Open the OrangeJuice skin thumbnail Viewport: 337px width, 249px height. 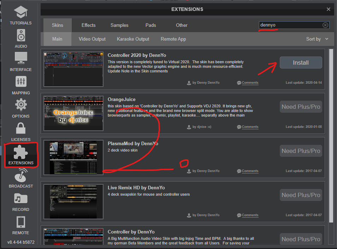(73, 113)
